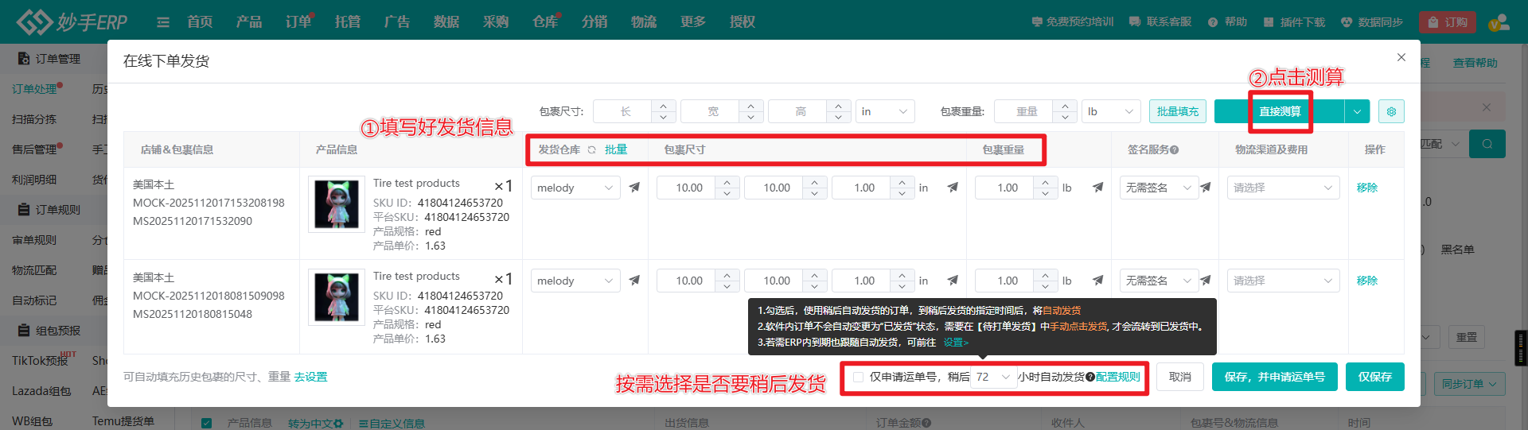Image resolution: width=1528 pixels, height=430 pixels.
Task: Open the 仓库 menu in top navigation
Action: point(544,21)
